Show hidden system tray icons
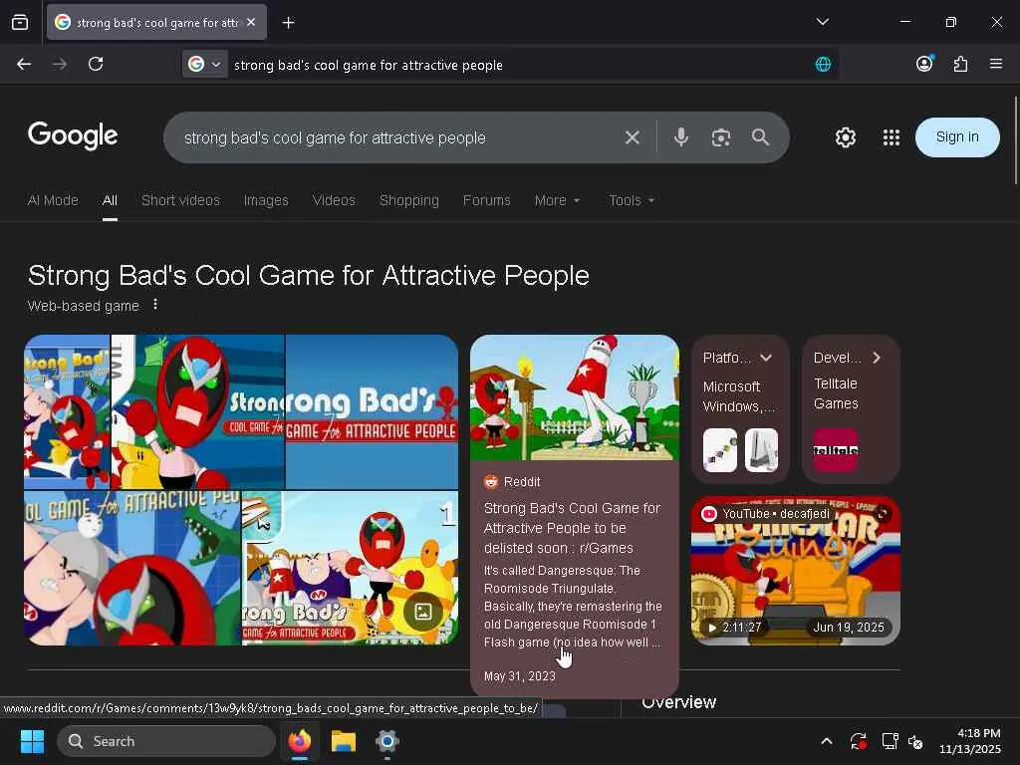 (826, 741)
